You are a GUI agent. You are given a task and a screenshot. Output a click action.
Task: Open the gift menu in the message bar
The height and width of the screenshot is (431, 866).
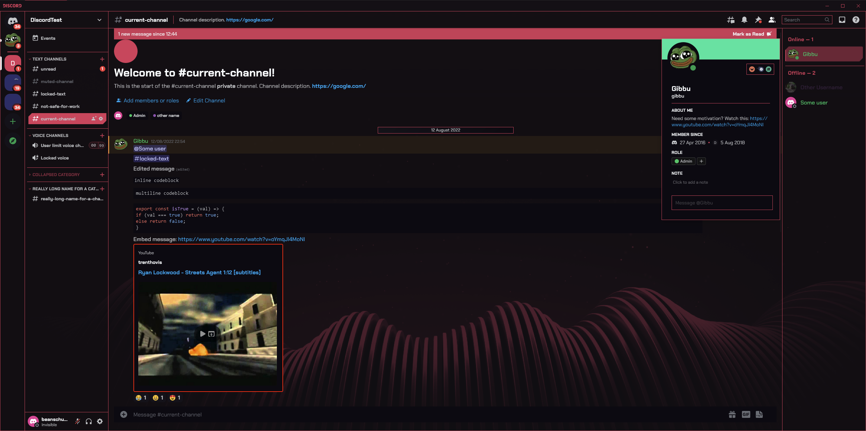[x=732, y=414]
